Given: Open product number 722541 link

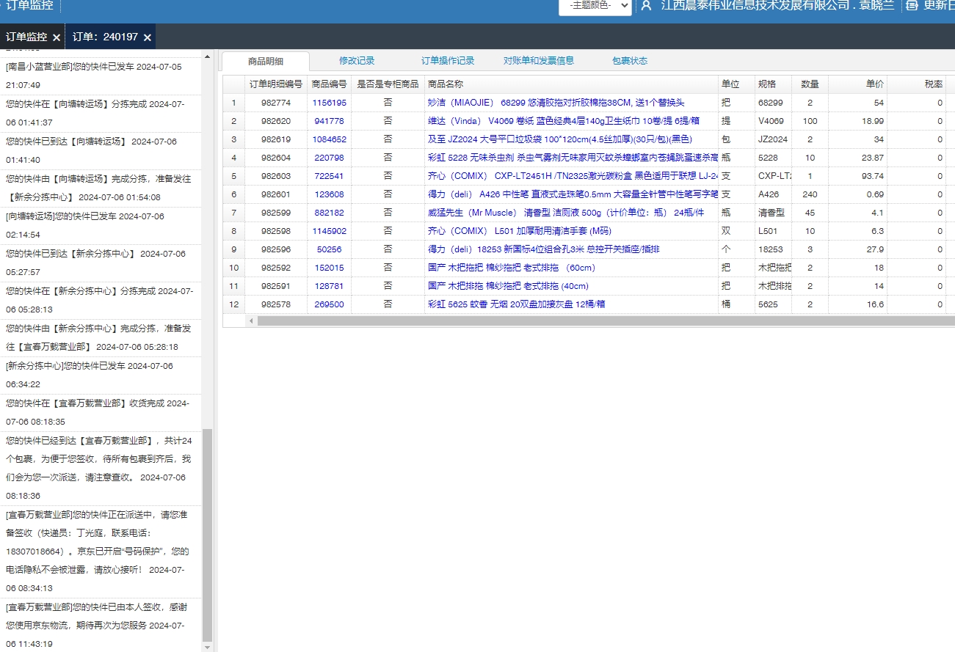Looking at the screenshot, I should pos(329,176).
